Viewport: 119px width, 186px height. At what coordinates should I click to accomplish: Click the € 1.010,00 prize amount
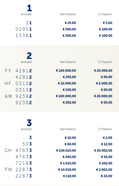tap(68, 163)
